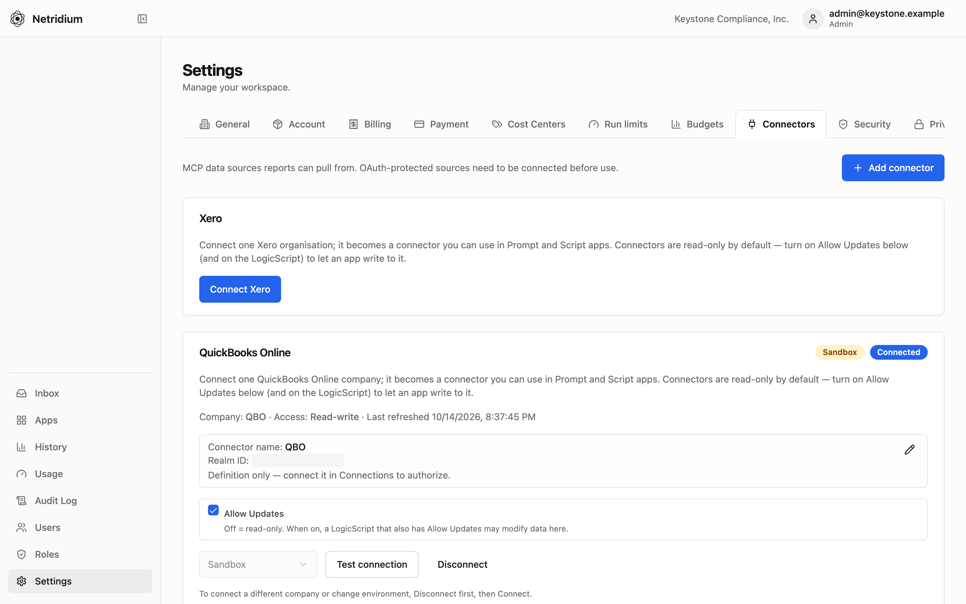Click the Roles shield icon
Image resolution: width=966 pixels, height=604 pixels.
[21, 554]
